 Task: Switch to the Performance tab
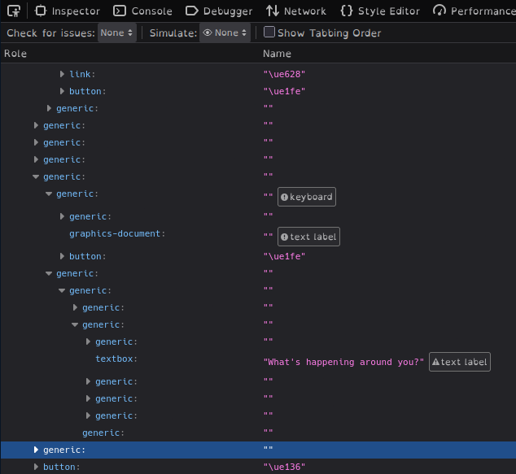click(475, 11)
